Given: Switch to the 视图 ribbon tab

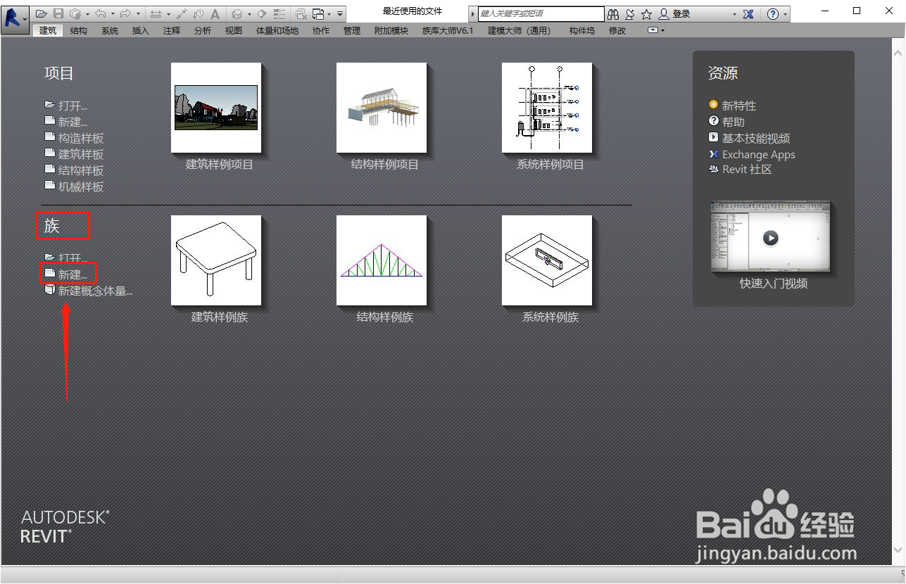Looking at the screenshot, I should (x=234, y=30).
